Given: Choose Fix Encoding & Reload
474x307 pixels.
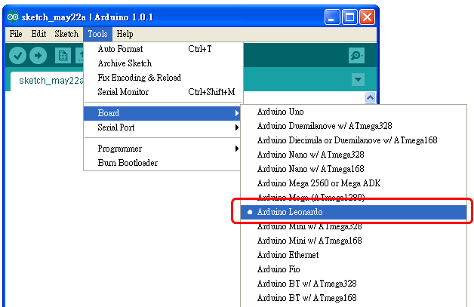Looking at the screenshot, I should [x=163, y=78].
